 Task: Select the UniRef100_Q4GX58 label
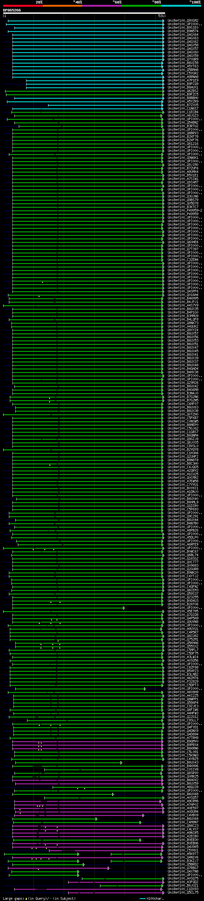[183, 45]
